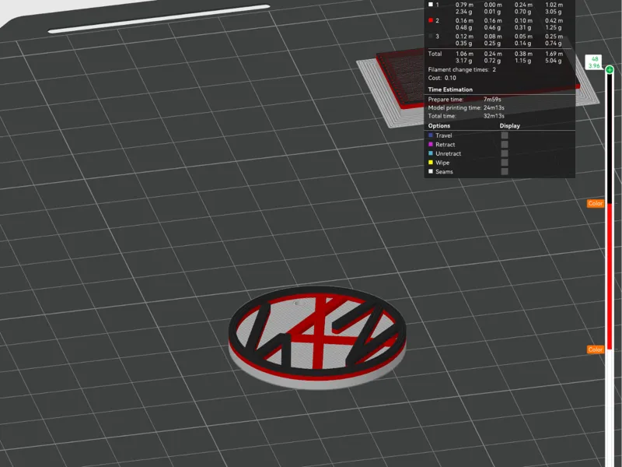The width and height of the screenshot is (622, 467).
Task: Select the Travel option label
Action: (x=443, y=135)
